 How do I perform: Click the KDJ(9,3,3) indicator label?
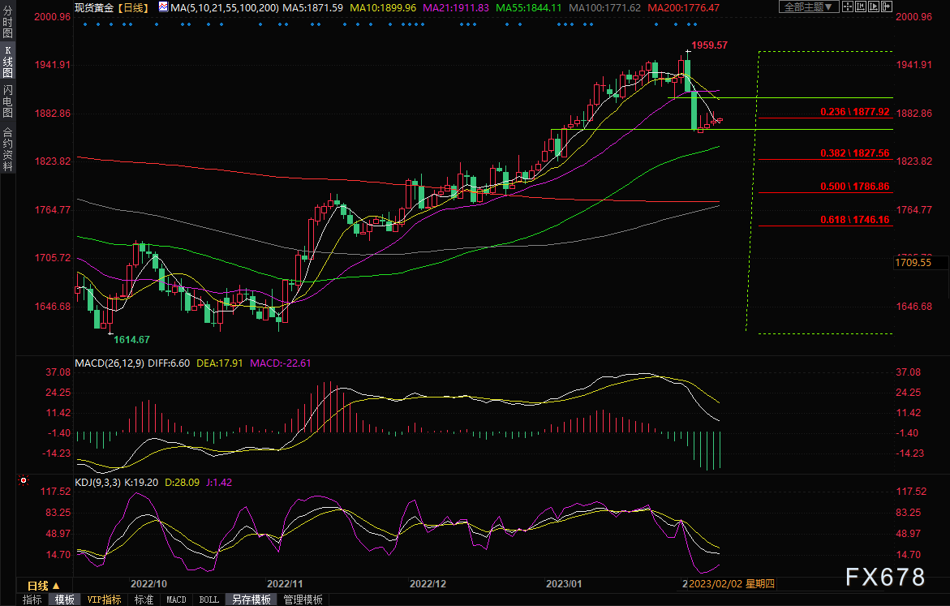97,483
